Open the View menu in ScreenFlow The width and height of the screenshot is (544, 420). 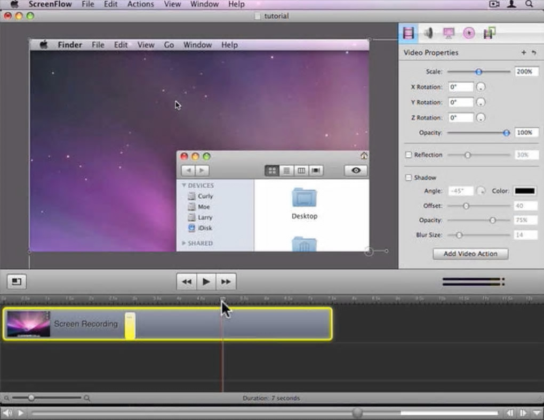pos(172,4)
